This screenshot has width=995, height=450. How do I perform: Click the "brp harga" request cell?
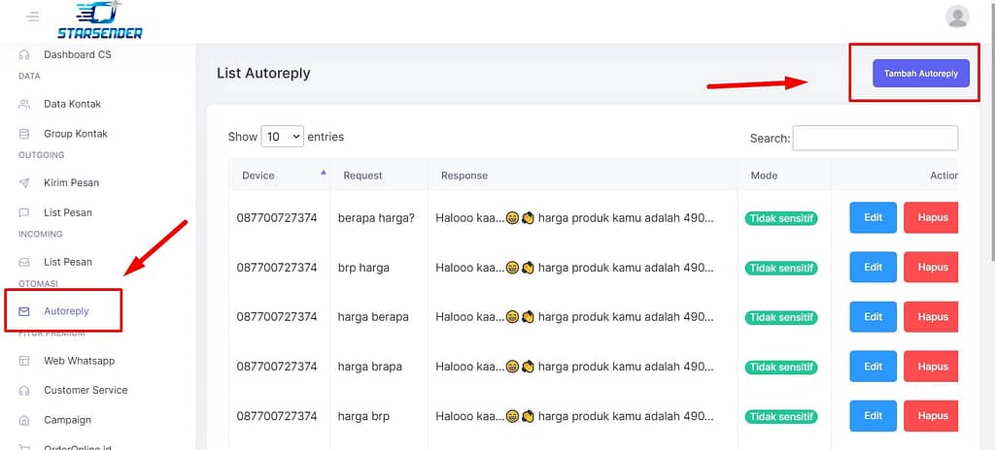pyautogui.click(x=363, y=268)
